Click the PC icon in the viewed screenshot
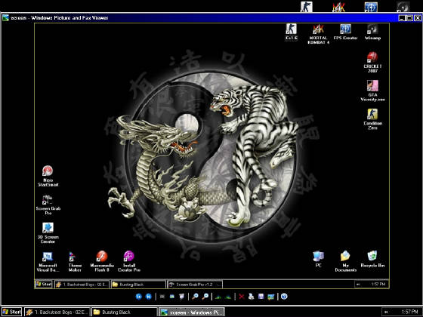Viewport: 423px width, 317px height. point(318,259)
